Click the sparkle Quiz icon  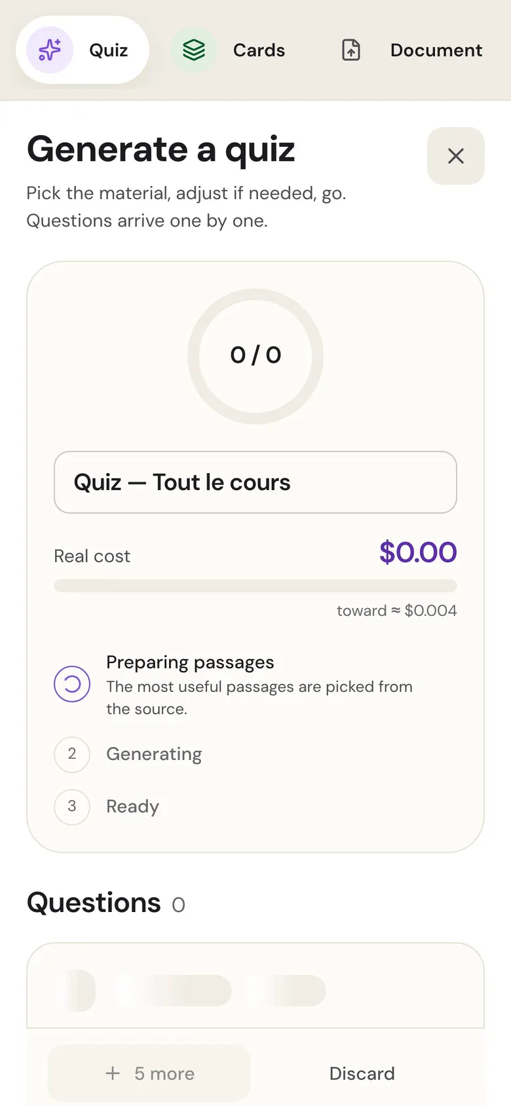point(50,50)
